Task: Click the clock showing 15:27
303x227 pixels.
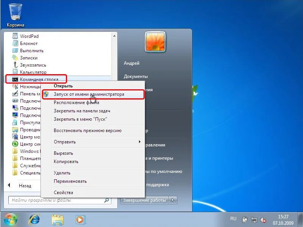Action: click(283, 216)
